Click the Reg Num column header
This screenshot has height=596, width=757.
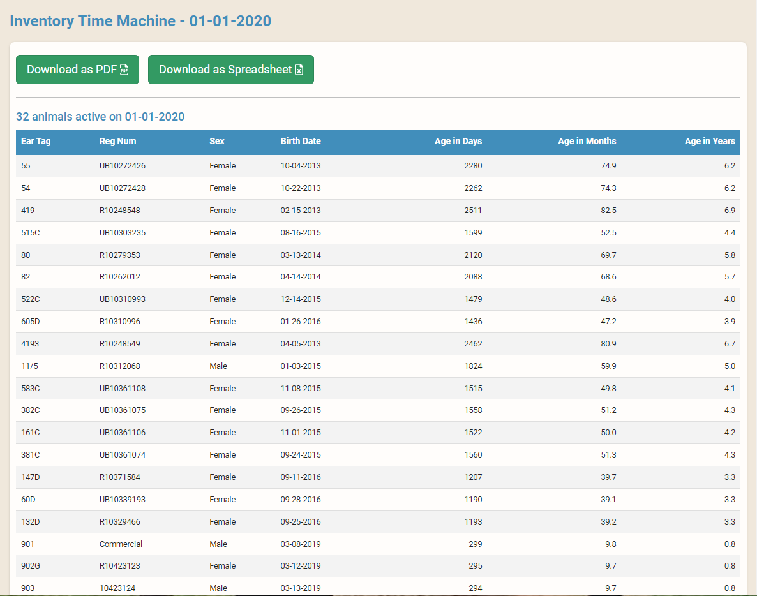117,141
